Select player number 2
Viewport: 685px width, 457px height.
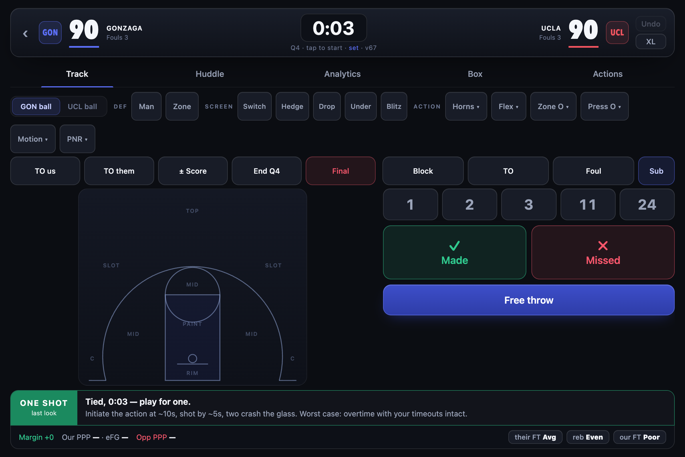click(470, 204)
